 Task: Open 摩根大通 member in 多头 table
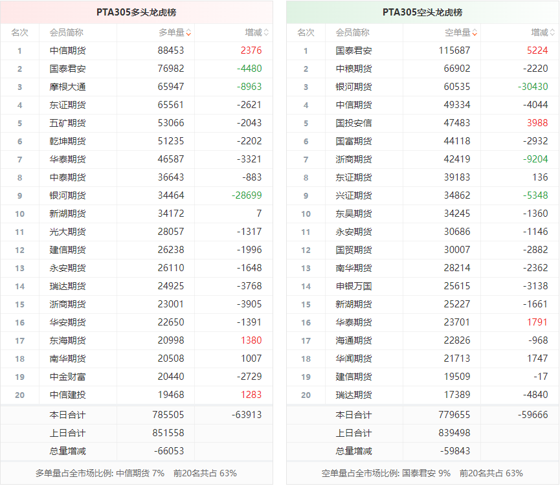tap(67, 87)
